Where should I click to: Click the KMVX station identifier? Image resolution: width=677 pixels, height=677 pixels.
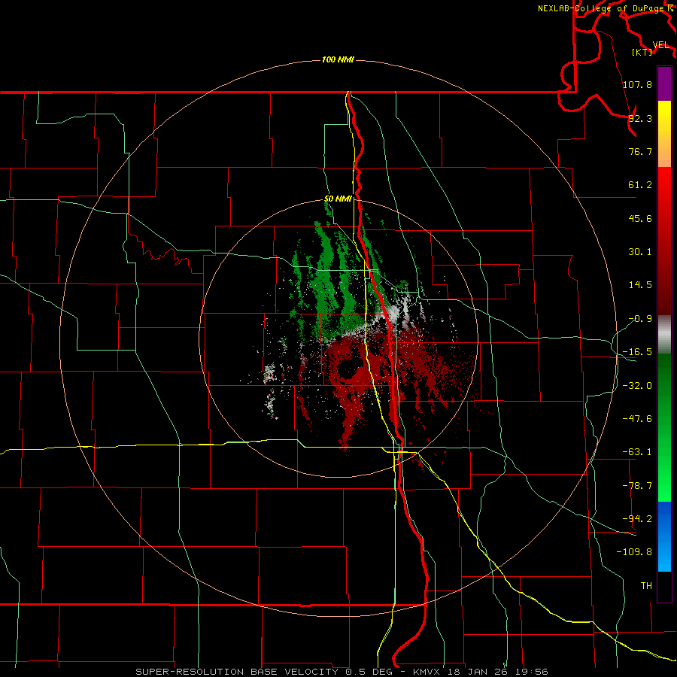click(425, 672)
